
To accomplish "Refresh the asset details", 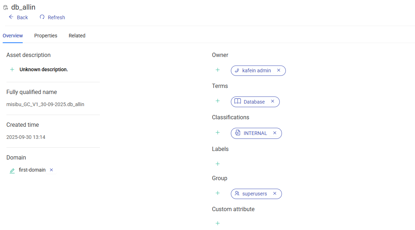I will (52, 17).
